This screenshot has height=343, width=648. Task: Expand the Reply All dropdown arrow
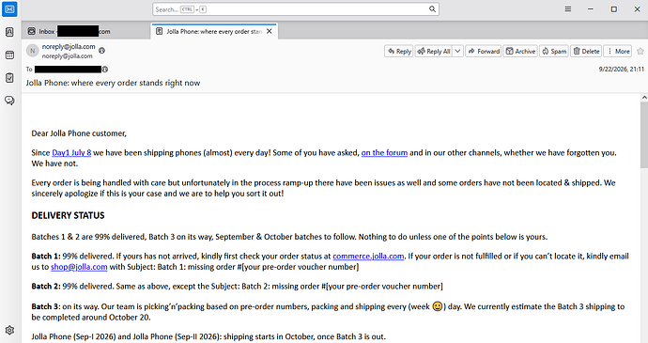[457, 52]
